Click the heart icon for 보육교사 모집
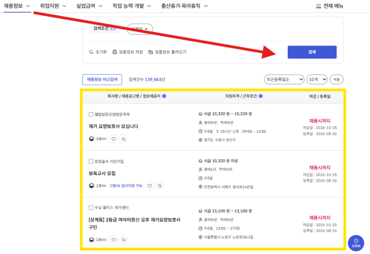This screenshot has width=370, height=254. point(150,186)
